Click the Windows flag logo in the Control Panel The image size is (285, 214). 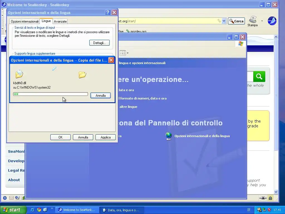tap(240, 44)
